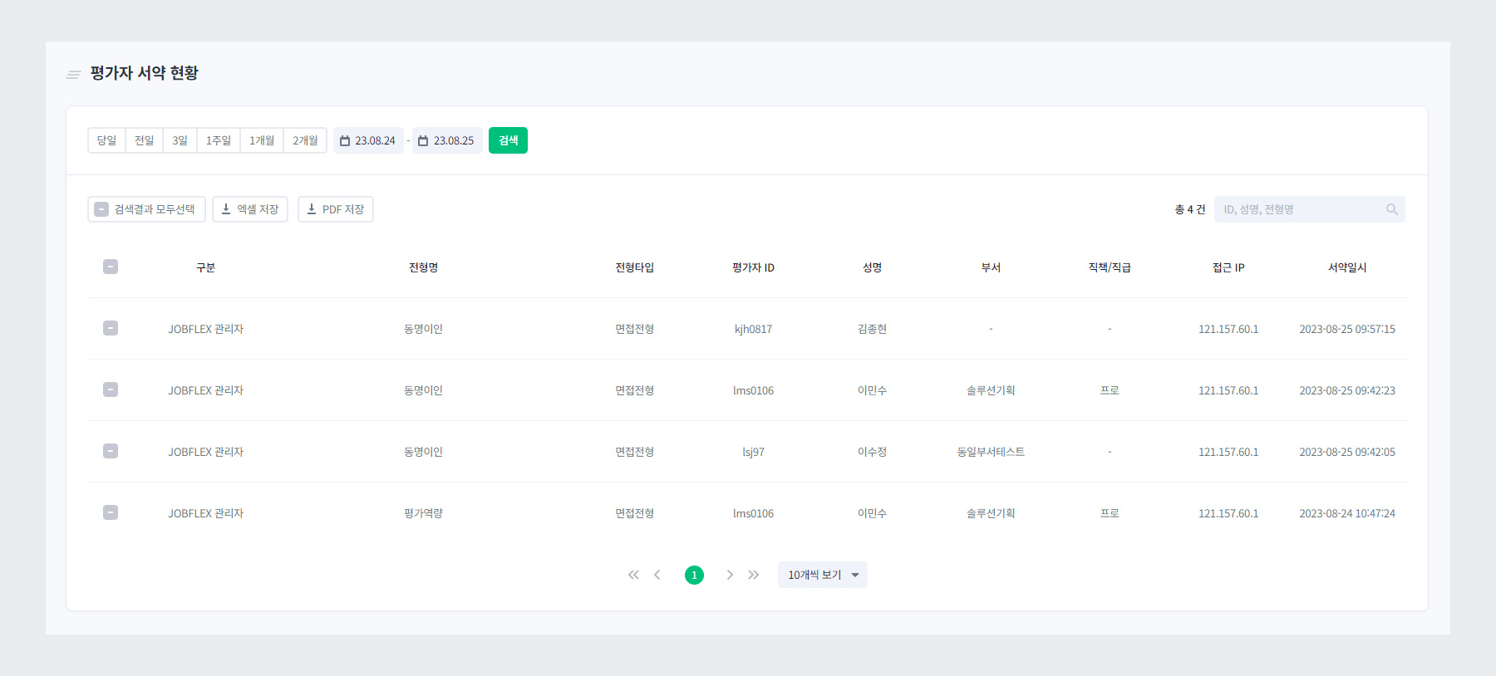Click the 평가자 서약 현황 title
Image resolution: width=1496 pixels, height=676 pixels.
(x=145, y=73)
